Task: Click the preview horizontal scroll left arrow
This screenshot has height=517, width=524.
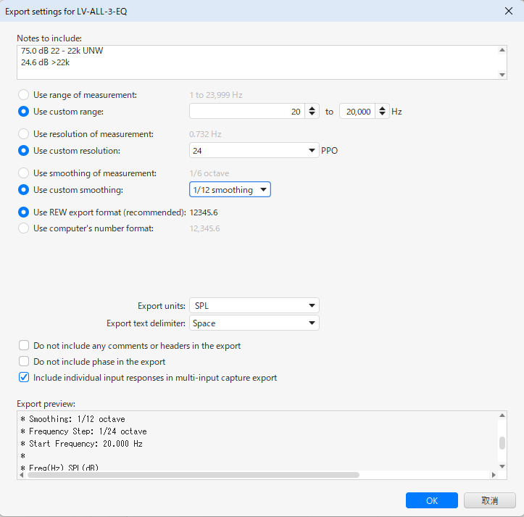Action: coord(22,475)
